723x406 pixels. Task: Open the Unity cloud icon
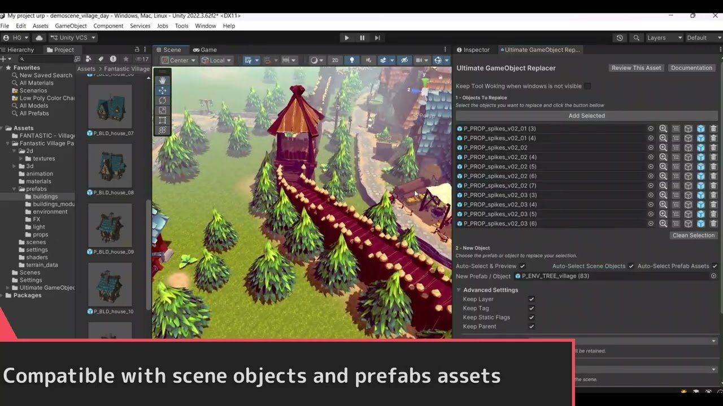tap(39, 38)
